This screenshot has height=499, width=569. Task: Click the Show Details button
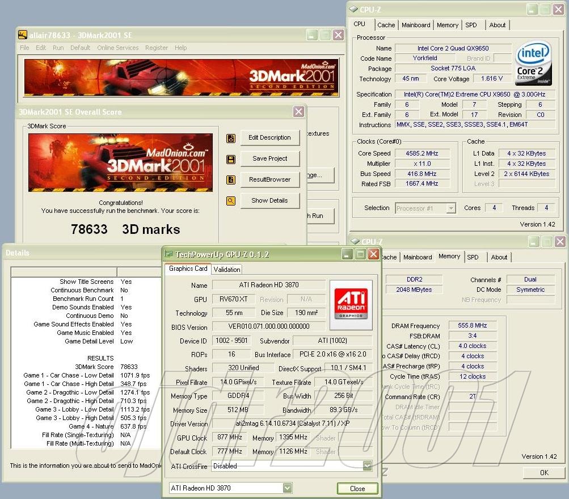pos(269,200)
